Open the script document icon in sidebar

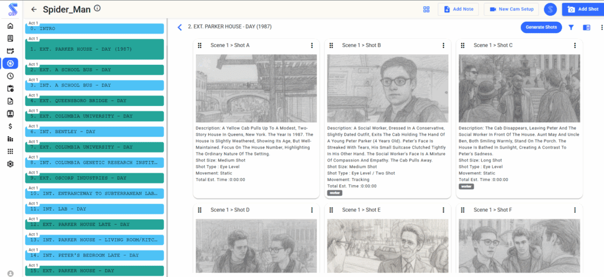point(11,38)
